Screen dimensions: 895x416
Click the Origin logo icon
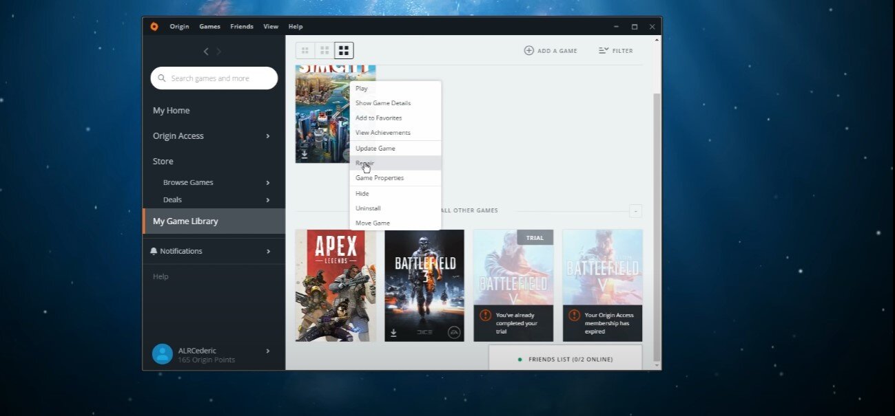click(154, 27)
